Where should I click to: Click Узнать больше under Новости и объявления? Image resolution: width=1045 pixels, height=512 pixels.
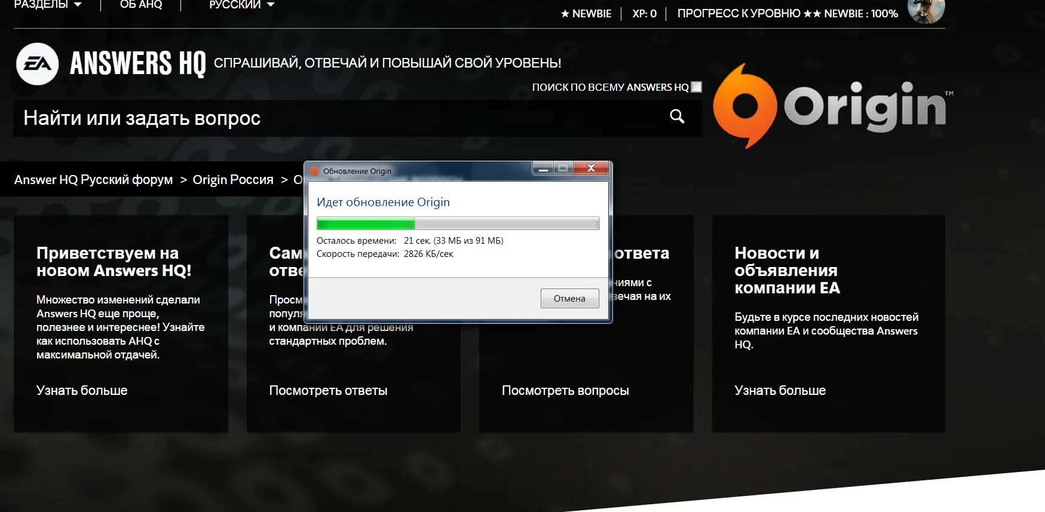(x=780, y=391)
